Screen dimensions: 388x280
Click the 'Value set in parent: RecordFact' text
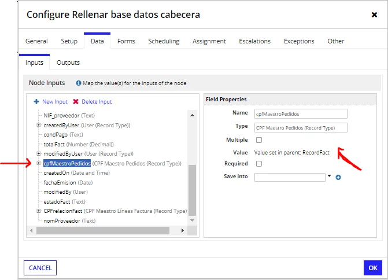[292, 153]
